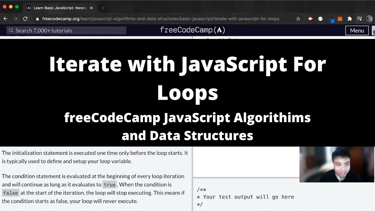Viewport: 375px width, 211px height.
Task: Click the macOS yellow minimize button
Action: tap(11, 7)
